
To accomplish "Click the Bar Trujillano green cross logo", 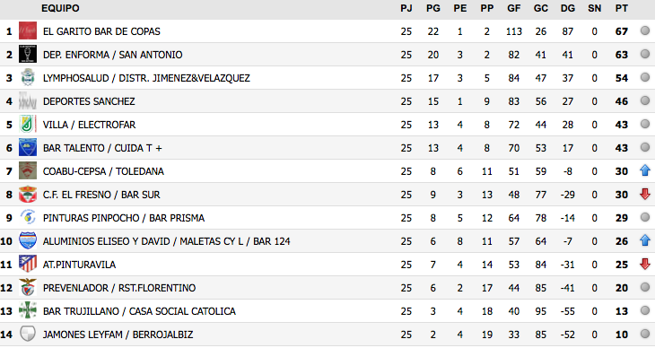I will pos(28,311).
